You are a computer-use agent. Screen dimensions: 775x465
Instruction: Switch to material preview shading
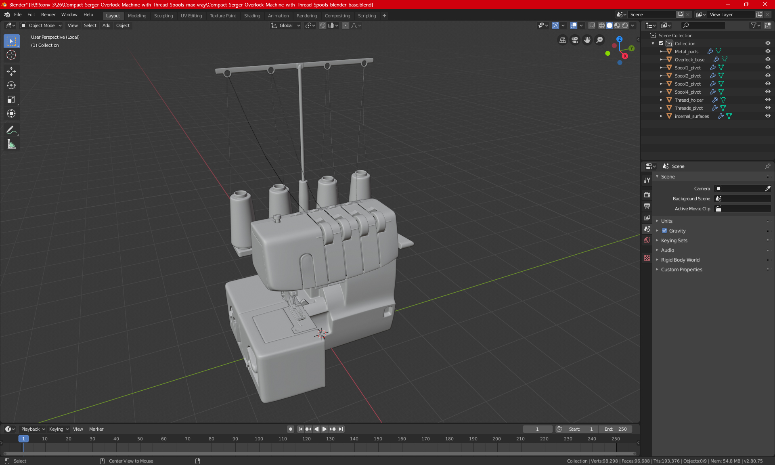tap(617, 25)
